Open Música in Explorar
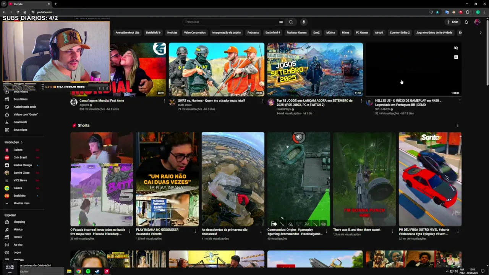 tap(18, 230)
